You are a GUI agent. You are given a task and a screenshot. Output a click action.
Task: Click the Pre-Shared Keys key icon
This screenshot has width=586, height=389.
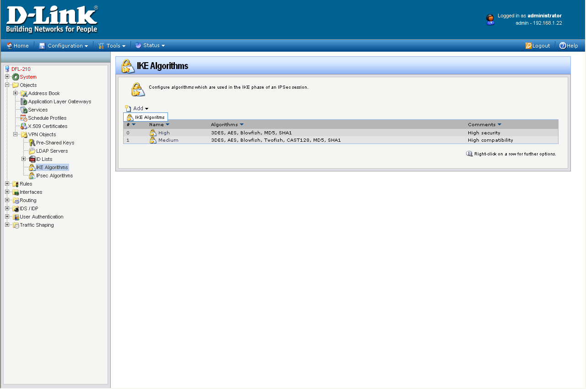click(32, 143)
